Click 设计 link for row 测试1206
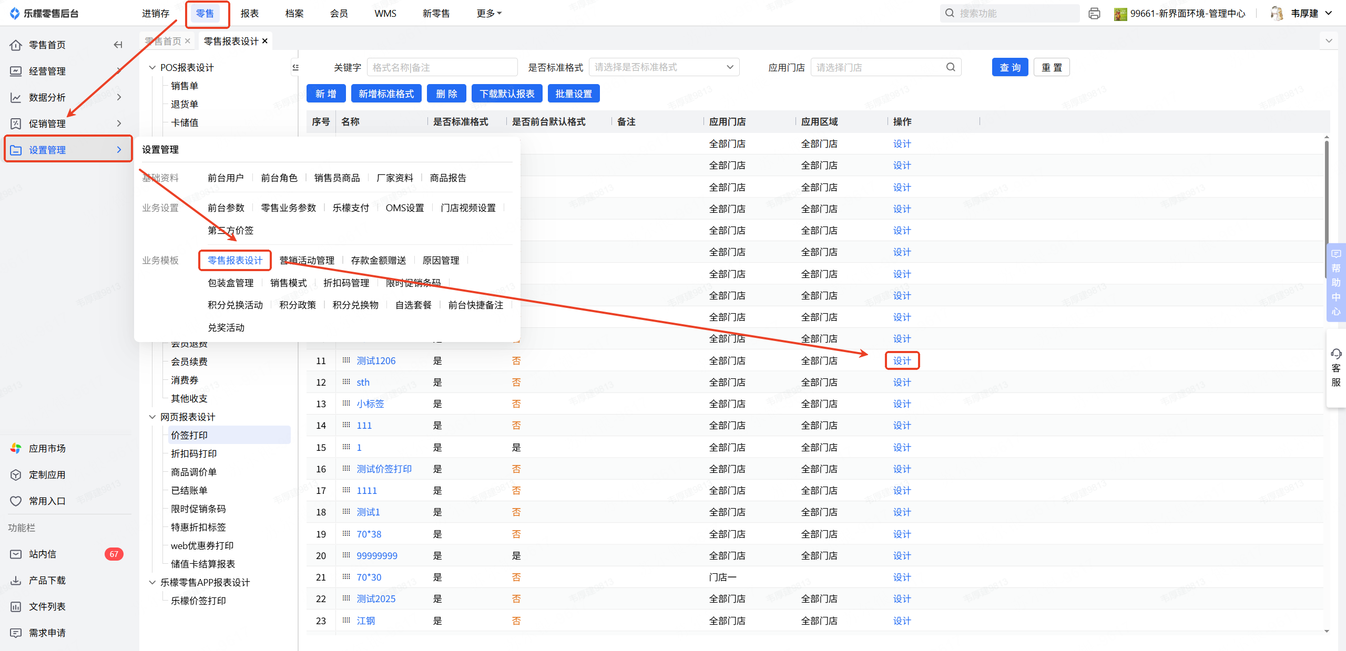 click(902, 360)
